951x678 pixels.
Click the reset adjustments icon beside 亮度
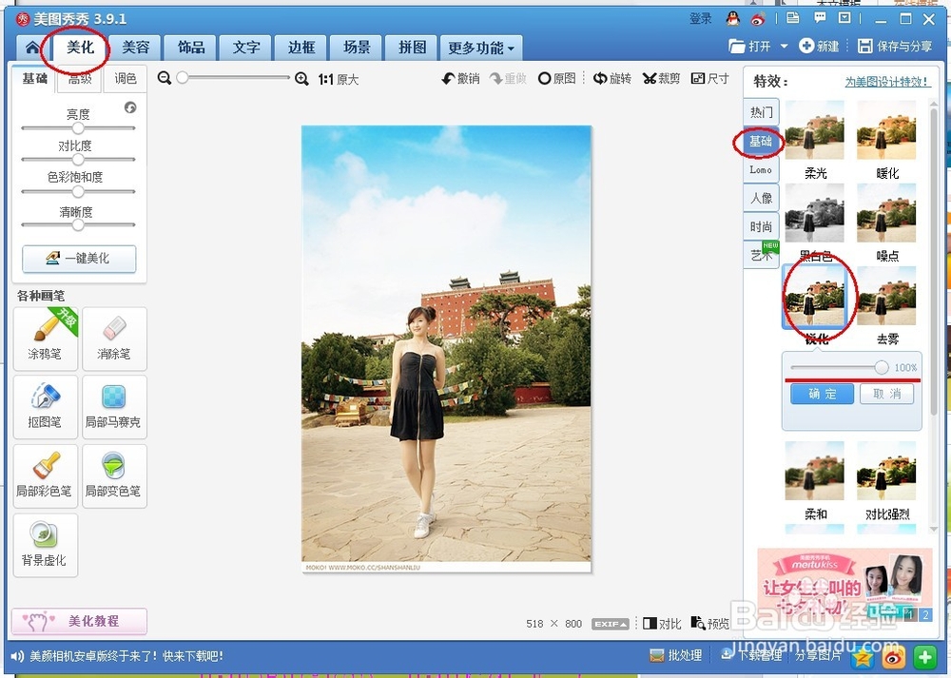pos(130,107)
